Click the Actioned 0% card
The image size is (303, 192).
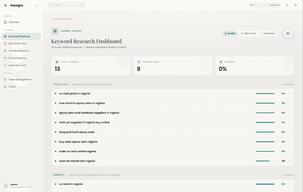[255, 66]
